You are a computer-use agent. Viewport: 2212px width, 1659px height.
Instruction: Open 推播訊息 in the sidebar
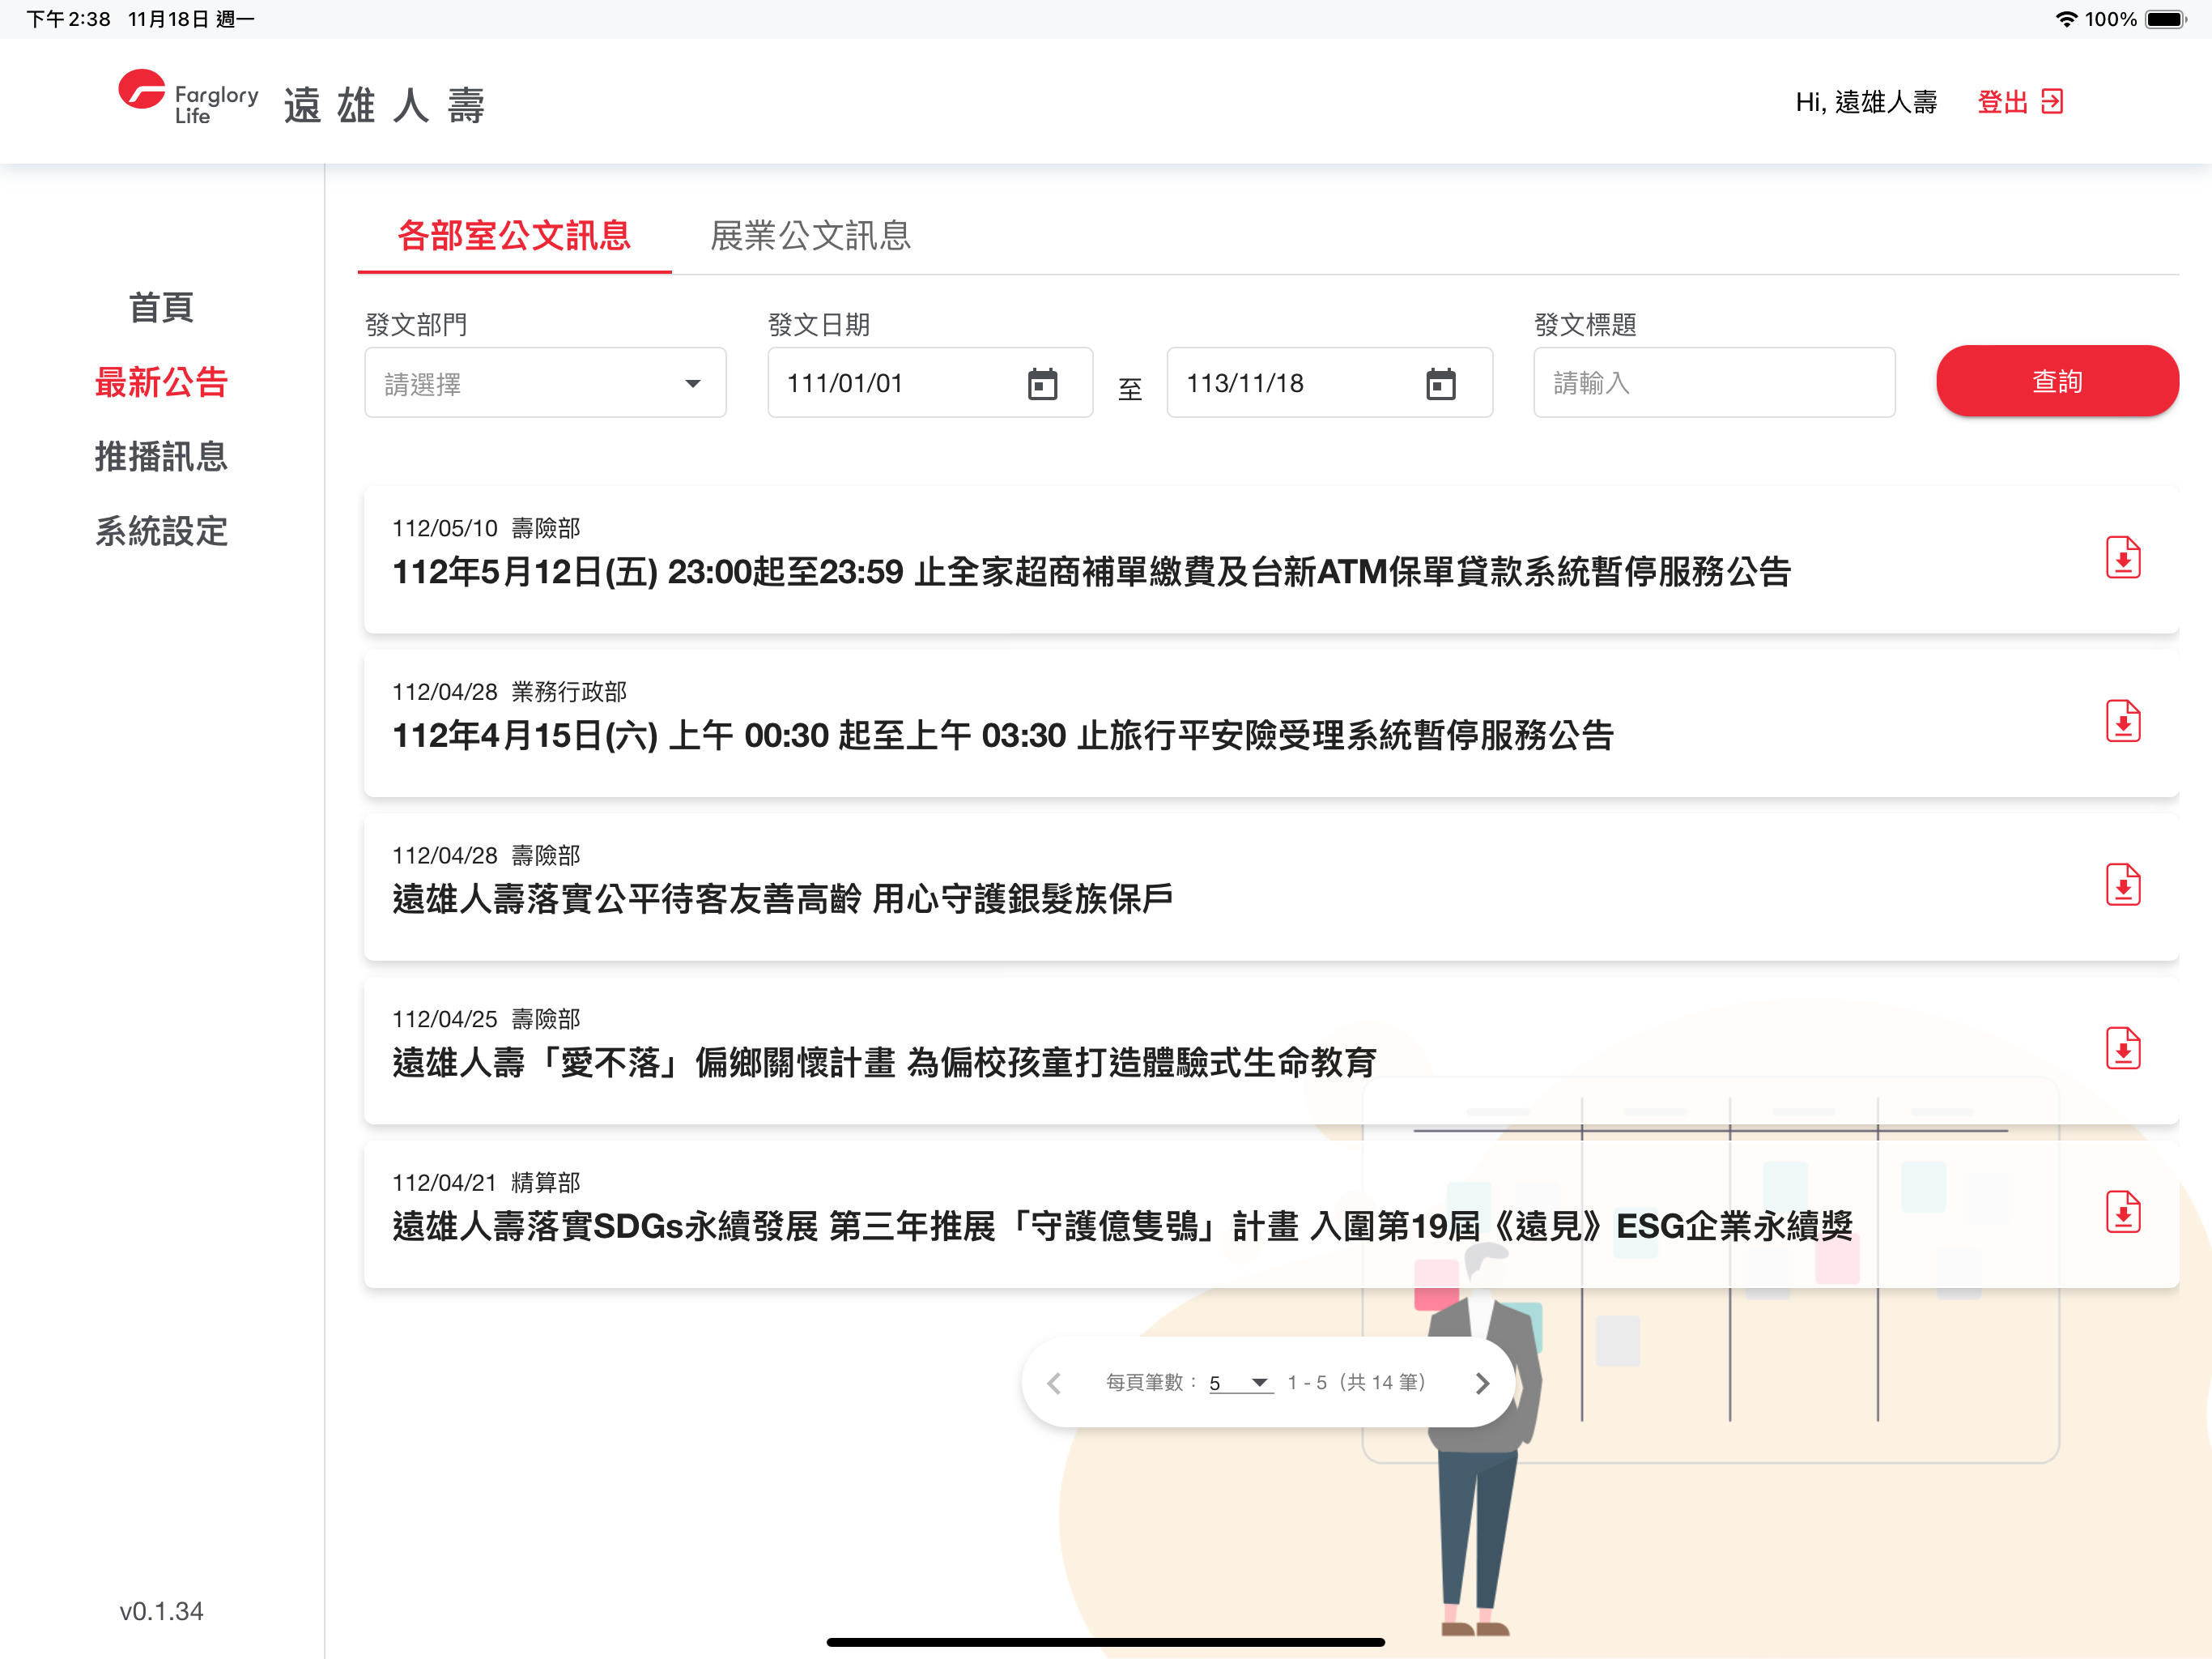161,456
